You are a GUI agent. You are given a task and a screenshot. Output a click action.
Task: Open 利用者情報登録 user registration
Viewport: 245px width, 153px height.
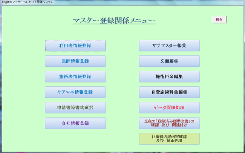click(75, 46)
